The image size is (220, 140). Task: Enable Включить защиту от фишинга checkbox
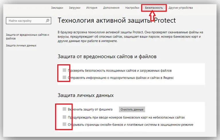[64, 109]
